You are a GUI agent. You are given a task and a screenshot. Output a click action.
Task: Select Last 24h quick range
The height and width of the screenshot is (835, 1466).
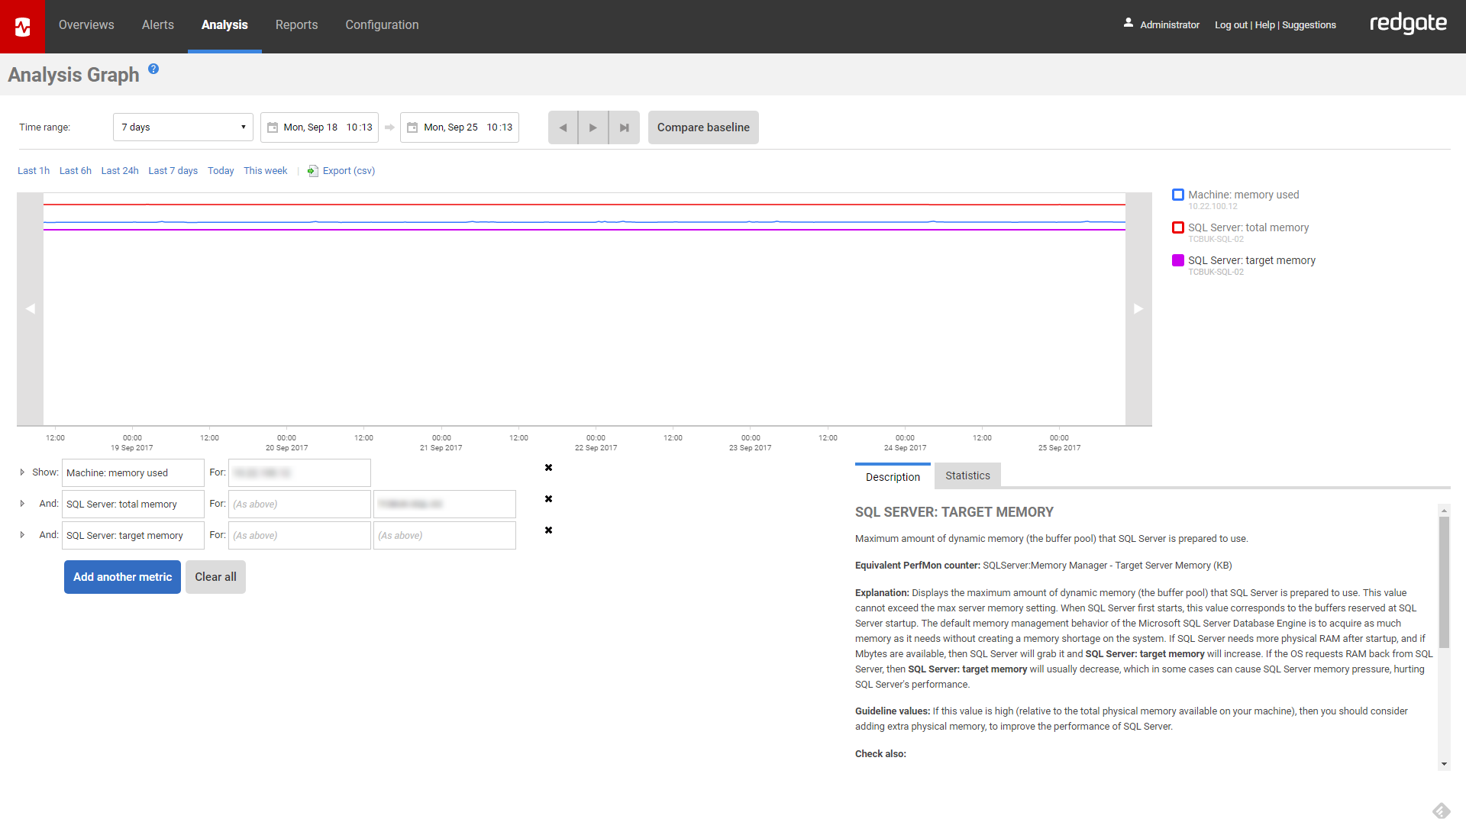[120, 171]
